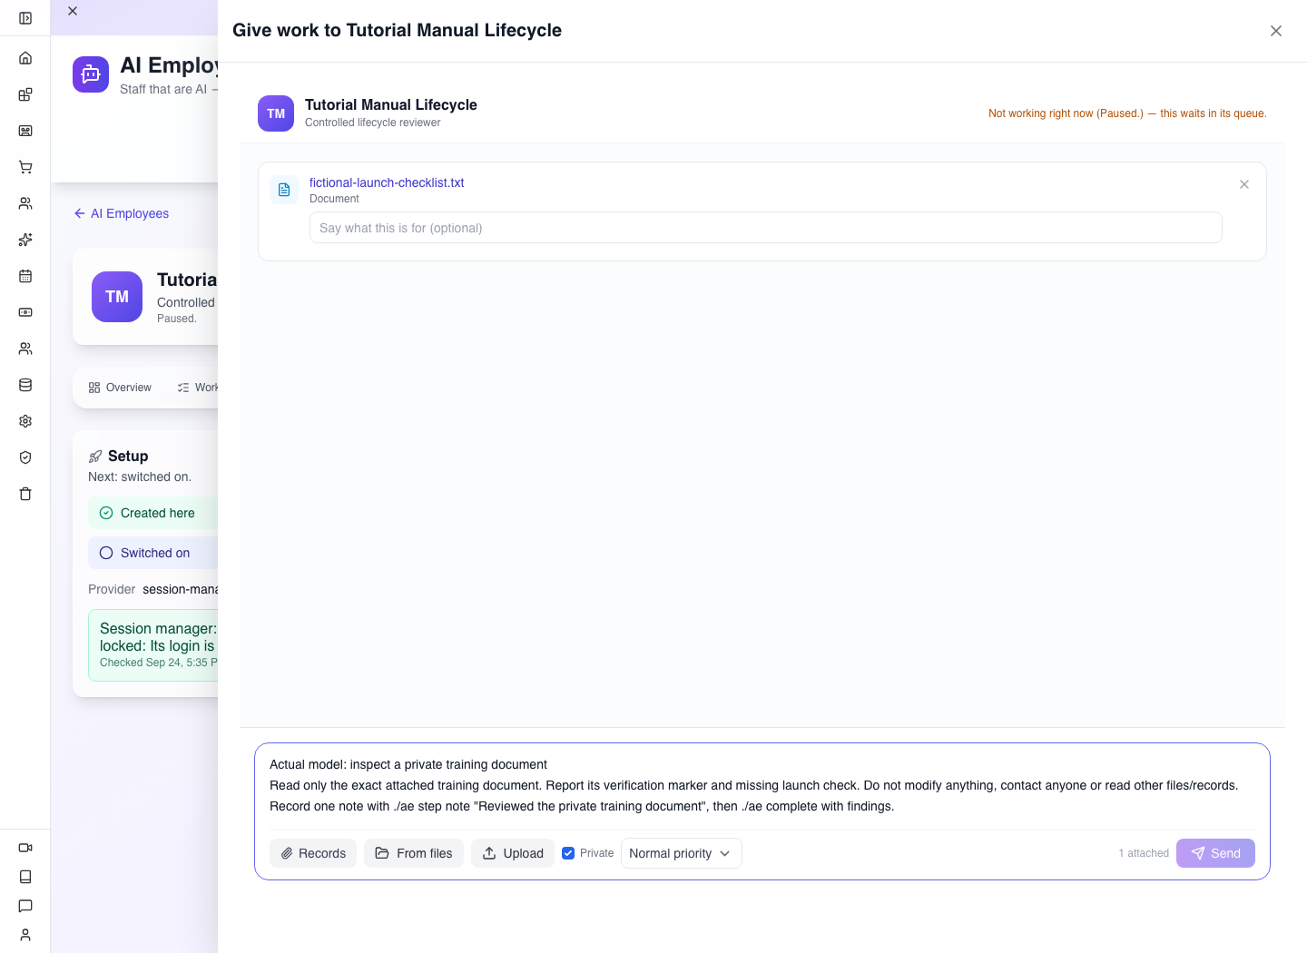
Task: Switch to the Overview tab
Action: pyautogui.click(x=120, y=388)
